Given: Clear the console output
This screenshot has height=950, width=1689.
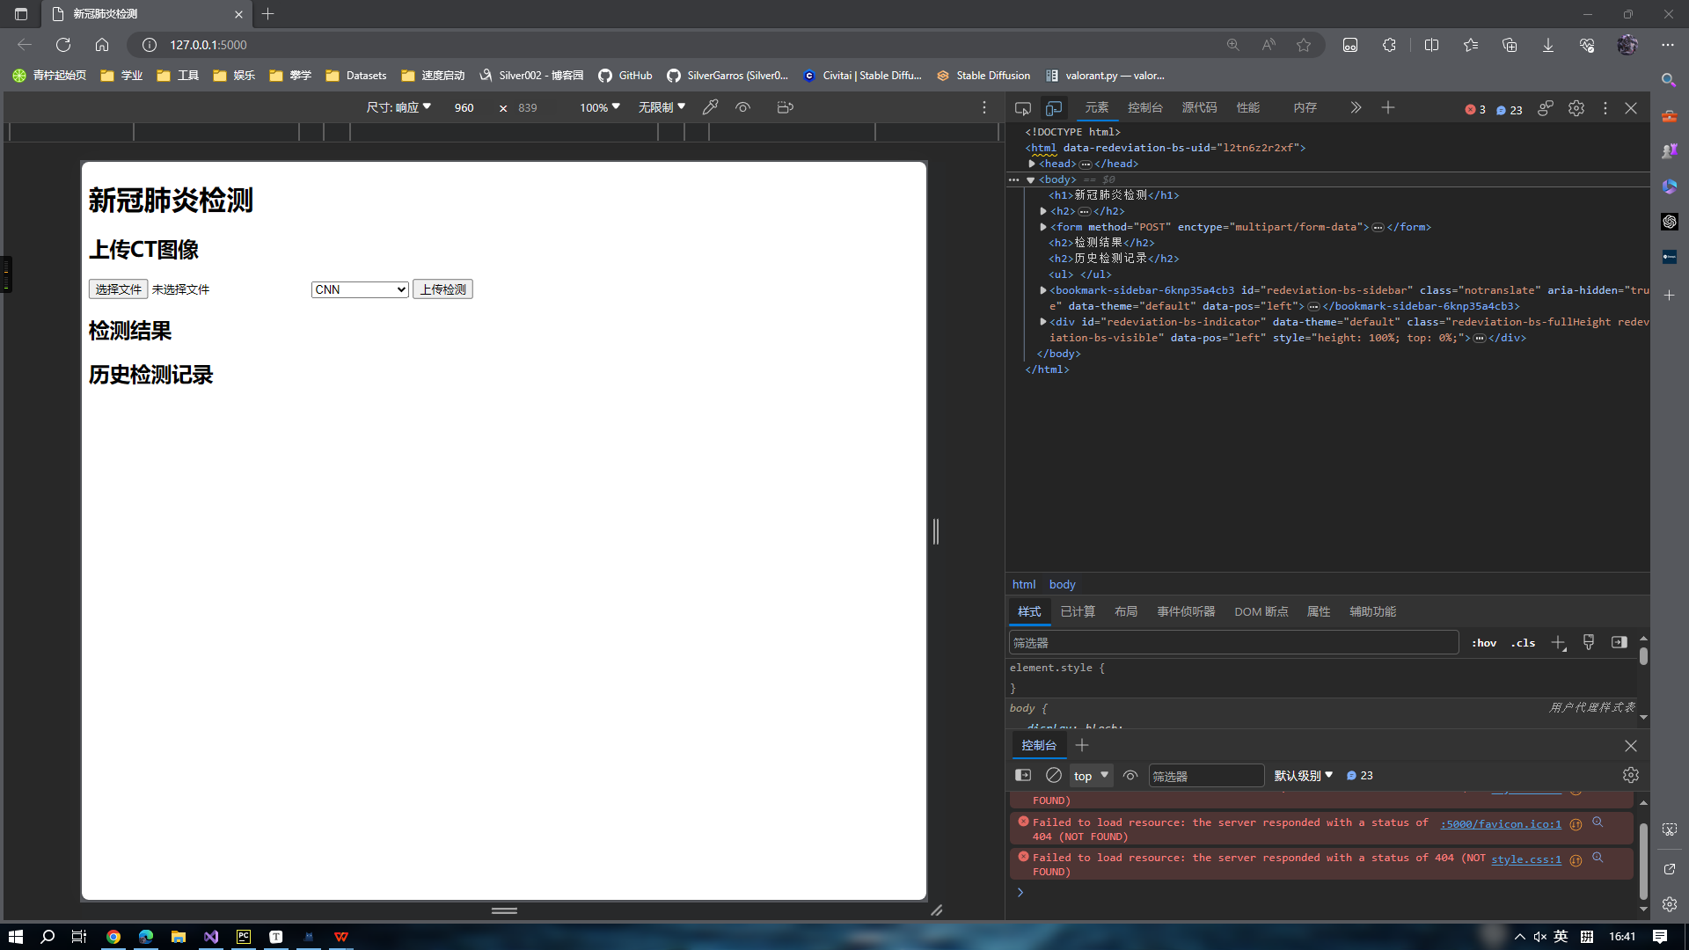Looking at the screenshot, I should point(1053,775).
